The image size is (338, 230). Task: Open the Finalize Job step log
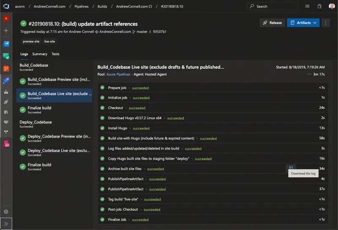pos(213,219)
